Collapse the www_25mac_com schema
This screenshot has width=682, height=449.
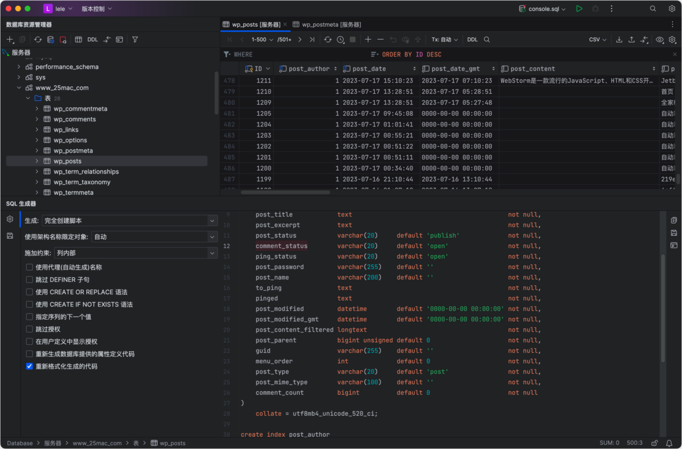tap(19, 87)
